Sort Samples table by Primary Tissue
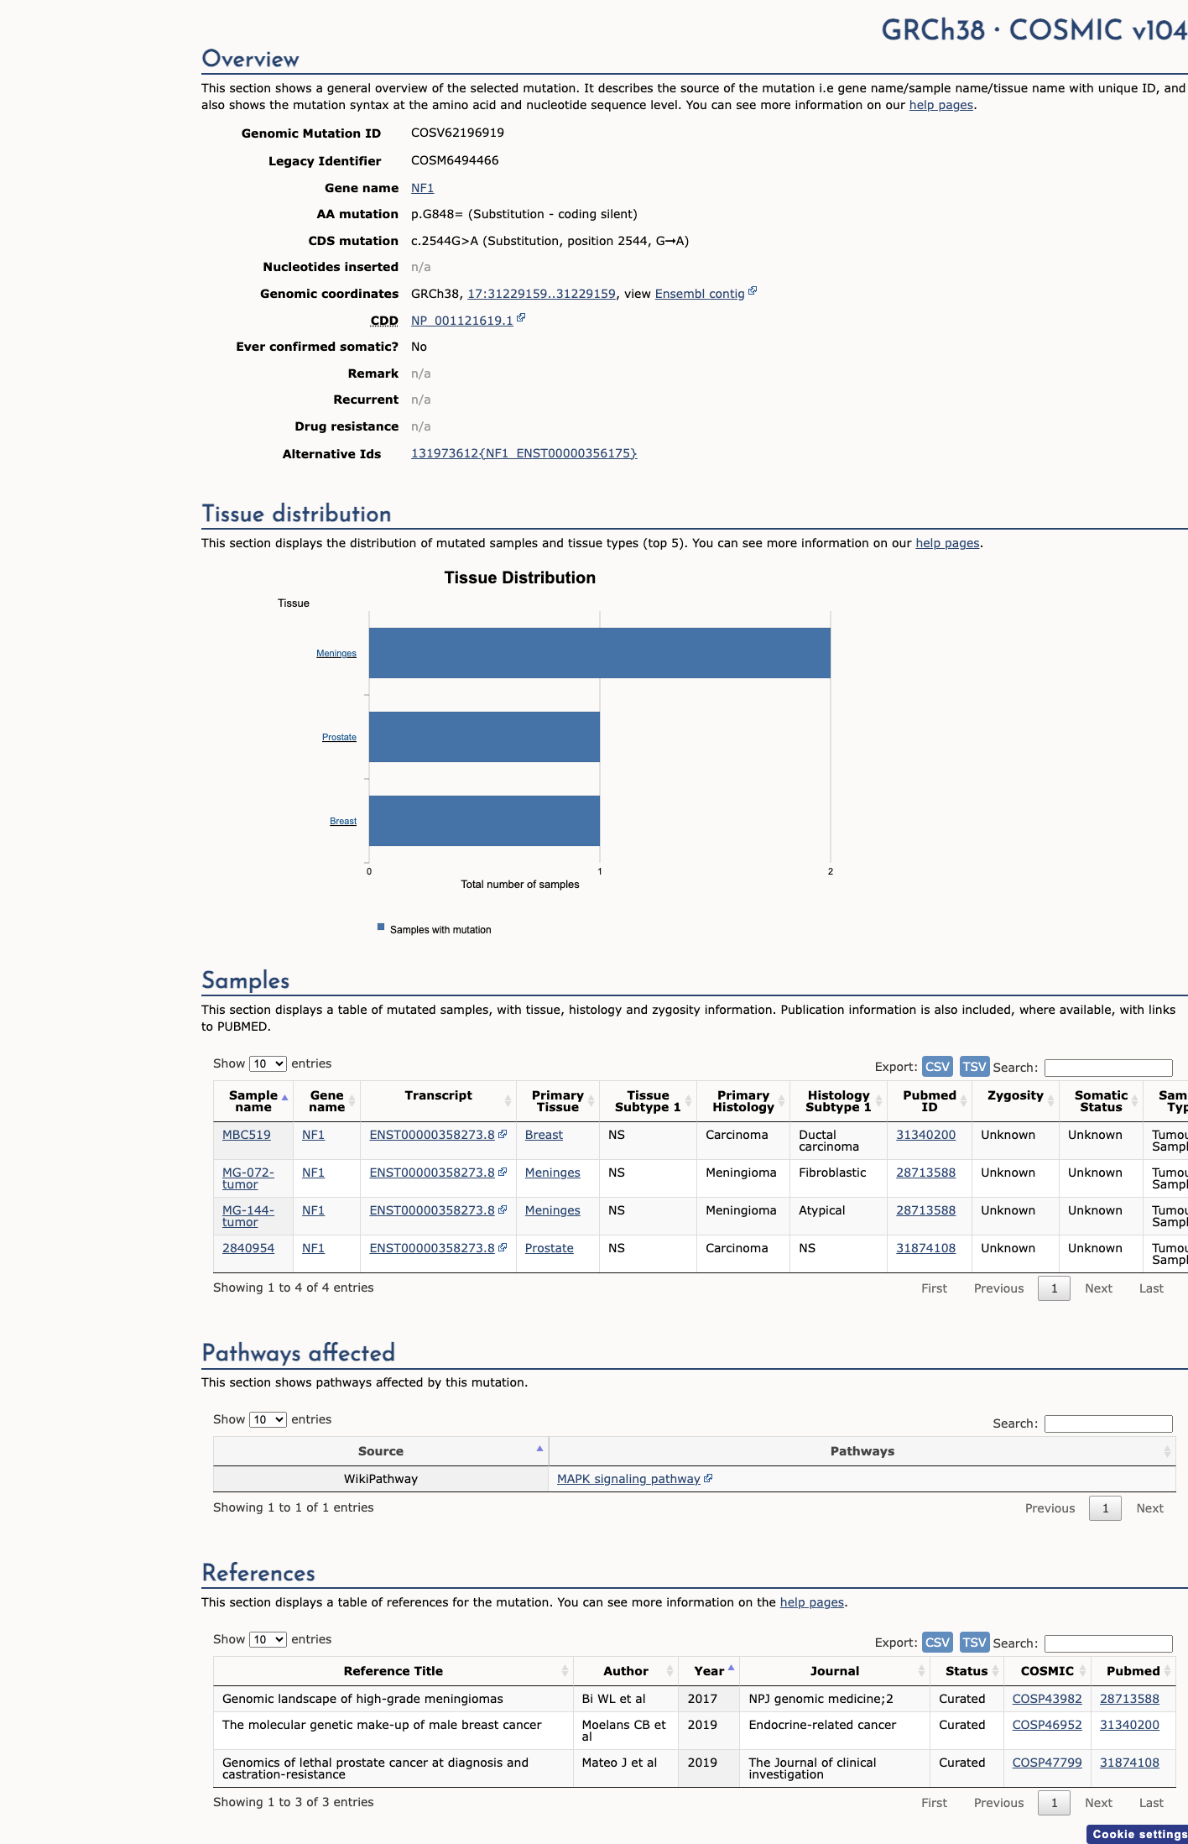1188x1844 pixels. pos(558,1101)
